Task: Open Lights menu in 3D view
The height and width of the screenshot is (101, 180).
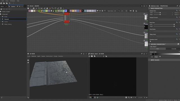Action: point(39,56)
